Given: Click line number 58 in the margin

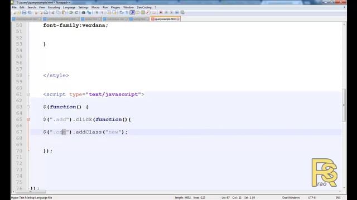Looking at the screenshot, I should 19,76.
